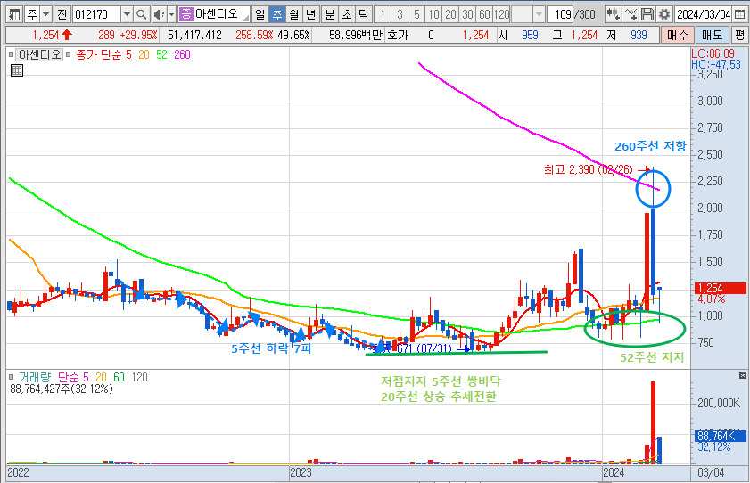Select the 주 weekly period
Screen dimensions: 750x483
pyautogui.click(x=277, y=14)
